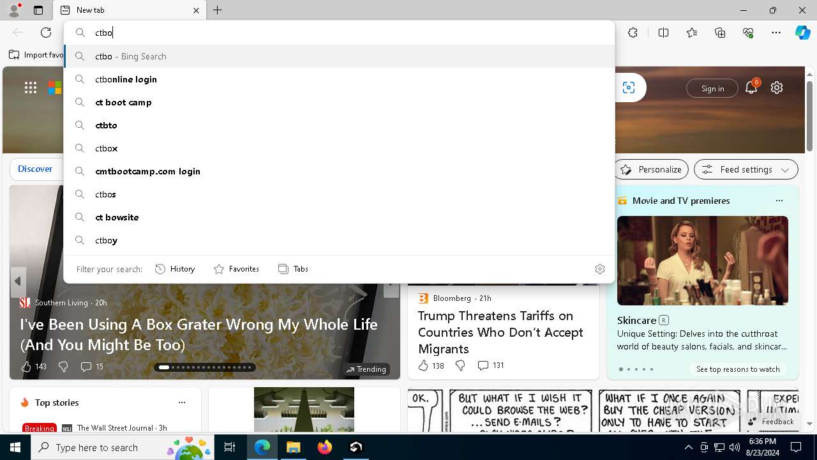Open the Box Grater article headline

[x=199, y=334]
